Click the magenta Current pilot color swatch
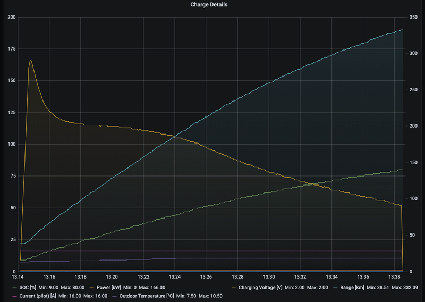The width and height of the screenshot is (425, 302). coord(15,296)
